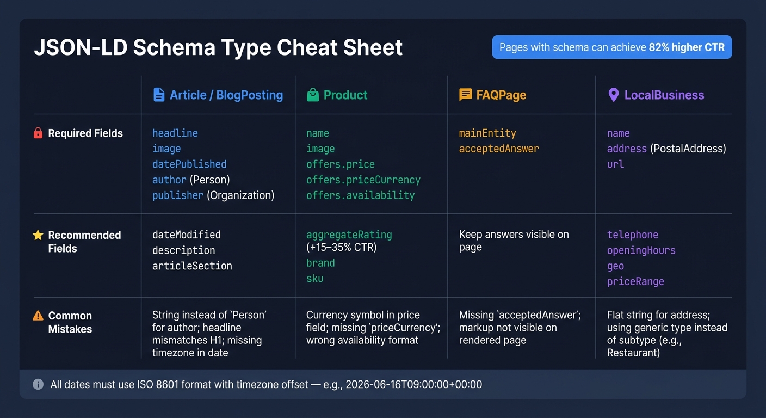
Task: Click the JSON-LD Schema Type Cheat Sheet title
Action: 218,48
